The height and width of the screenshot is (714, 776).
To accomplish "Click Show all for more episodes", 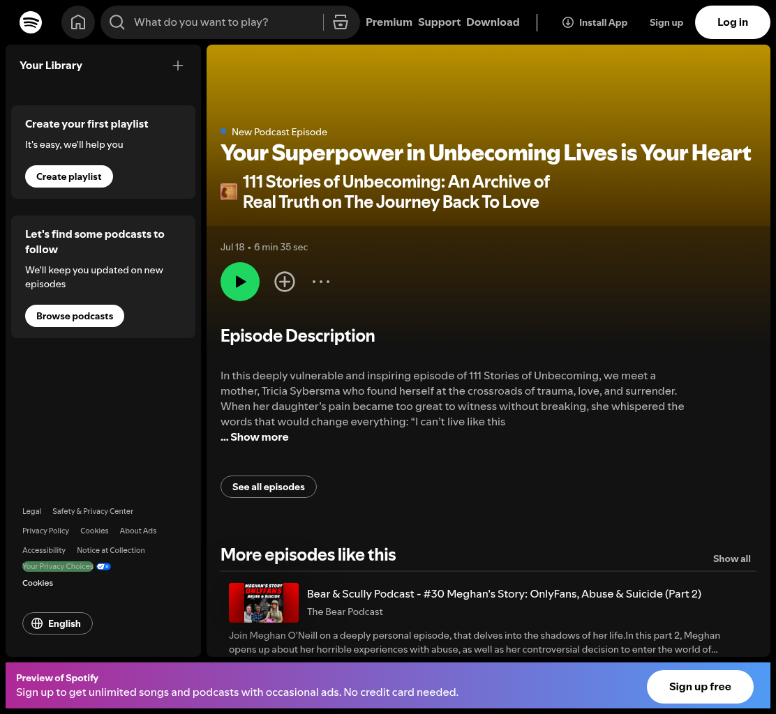I will click(731, 559).
